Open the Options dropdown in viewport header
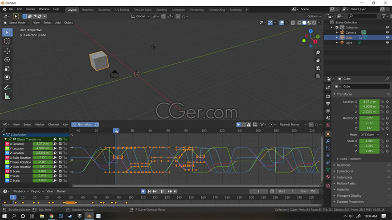The image size is (392, 220). coord(314,16)
